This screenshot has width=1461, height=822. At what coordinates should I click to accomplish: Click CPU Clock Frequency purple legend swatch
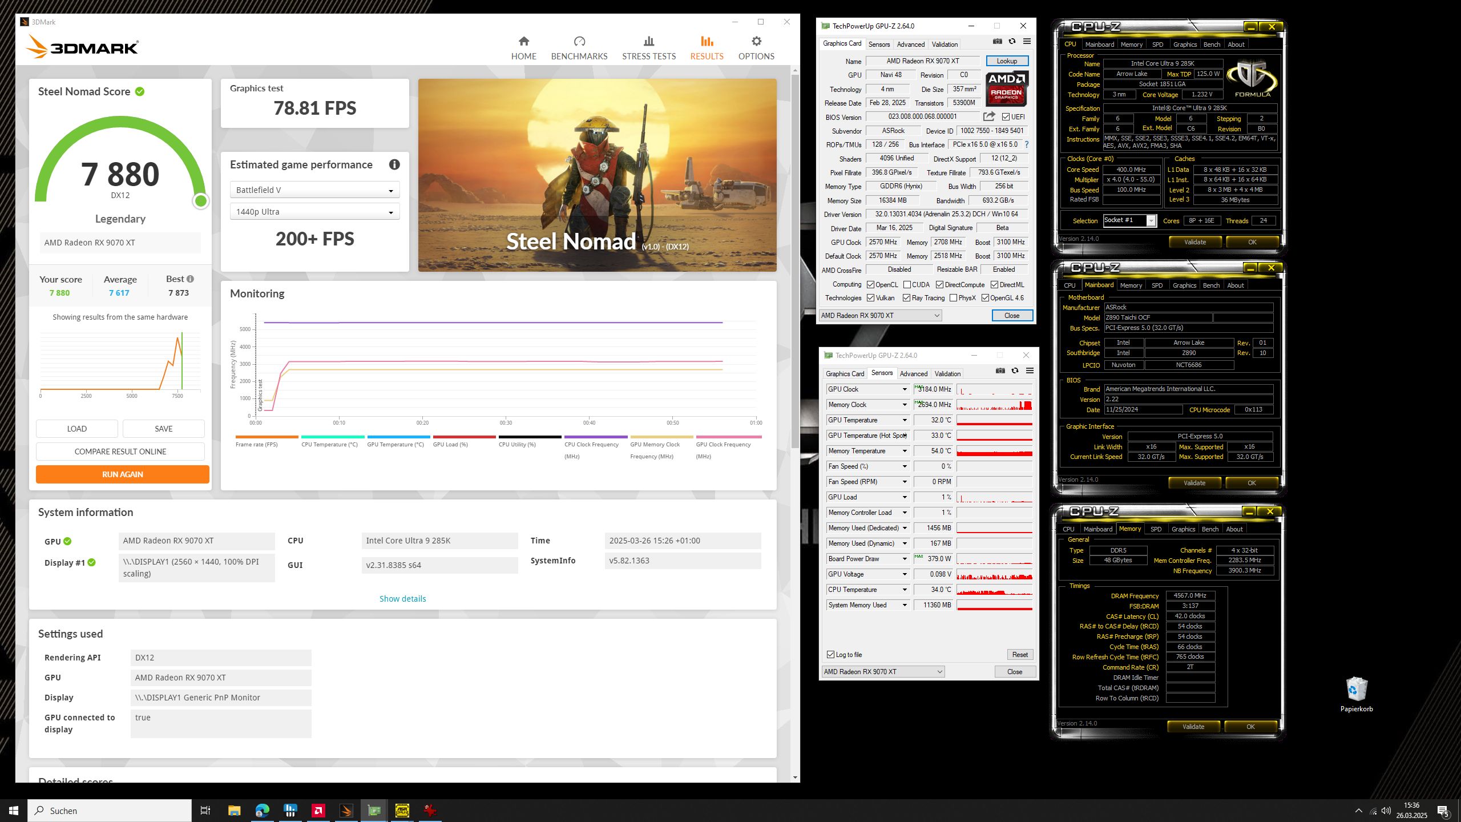coord(596,437)
